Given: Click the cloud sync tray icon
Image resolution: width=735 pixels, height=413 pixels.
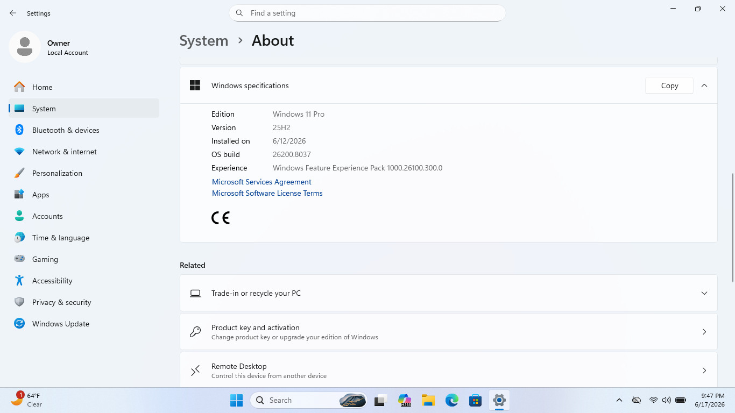Looking at the screenshot, I should [637, 400].
